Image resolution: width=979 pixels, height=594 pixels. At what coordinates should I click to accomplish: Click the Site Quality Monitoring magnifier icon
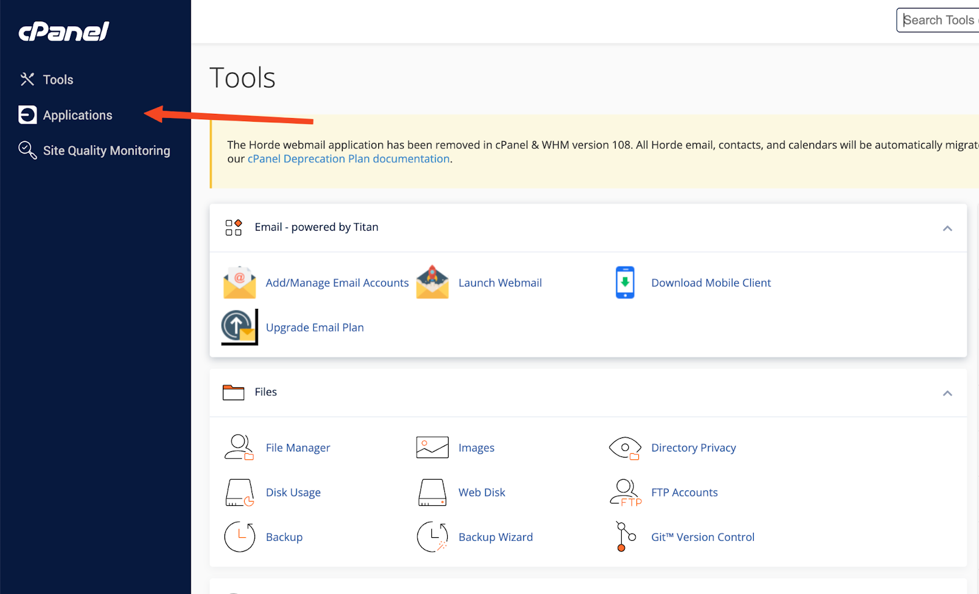28,150
